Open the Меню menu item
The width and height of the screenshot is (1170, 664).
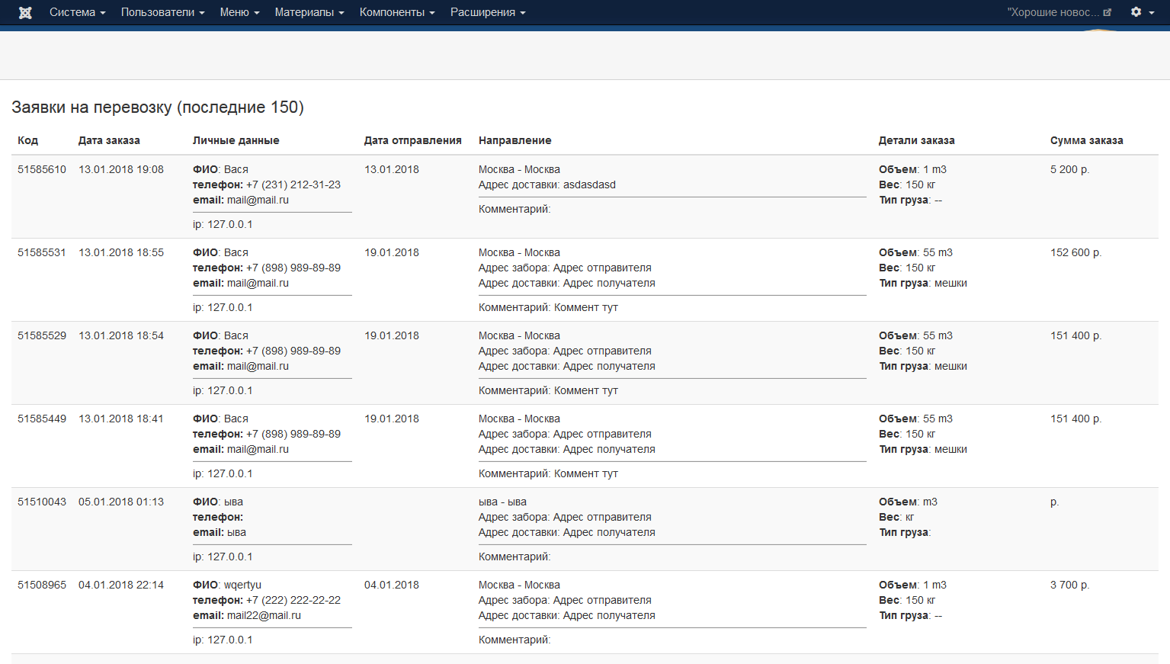[239, 12]
